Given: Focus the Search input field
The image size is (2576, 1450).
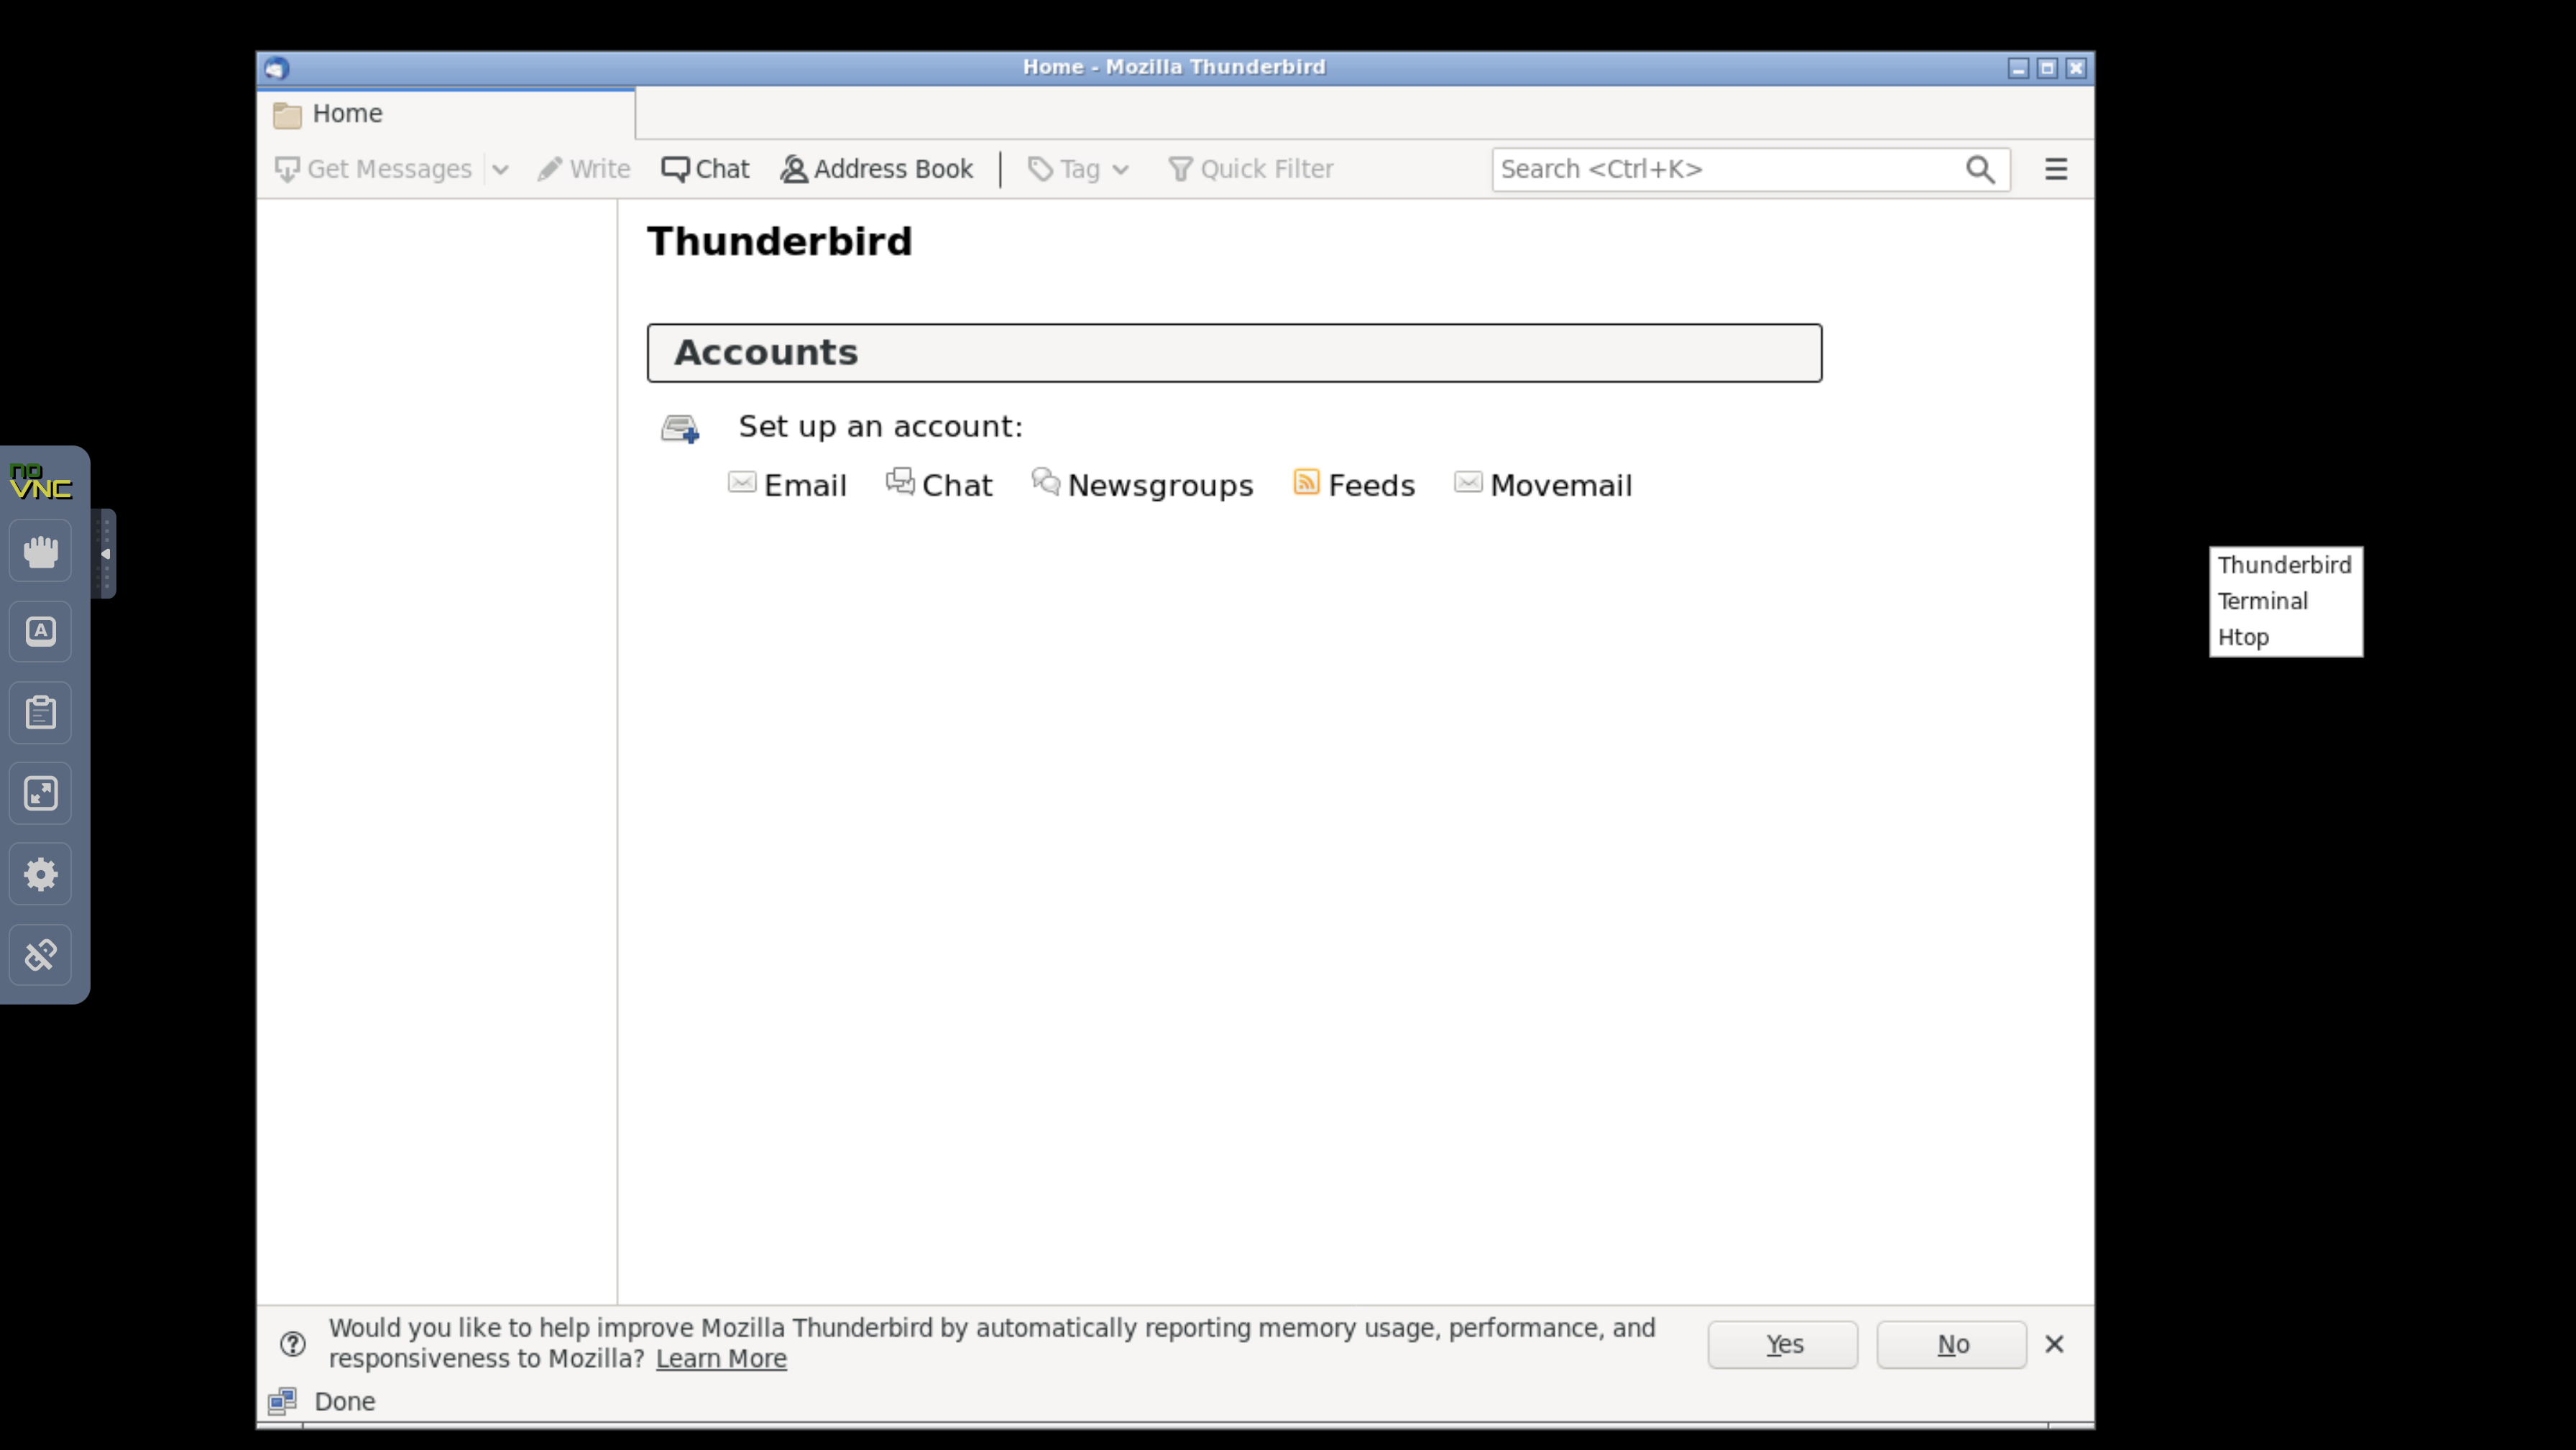Looking at the screenshot, I should [1728, 170].
